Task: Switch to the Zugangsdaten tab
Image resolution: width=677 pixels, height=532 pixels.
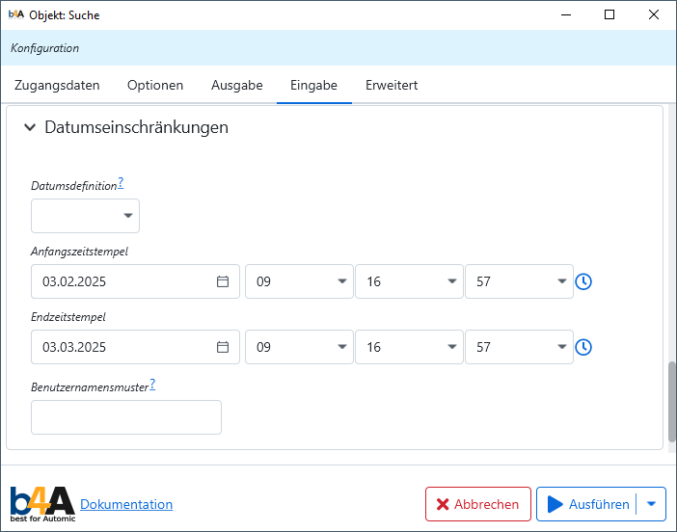Action: (57, 85)
